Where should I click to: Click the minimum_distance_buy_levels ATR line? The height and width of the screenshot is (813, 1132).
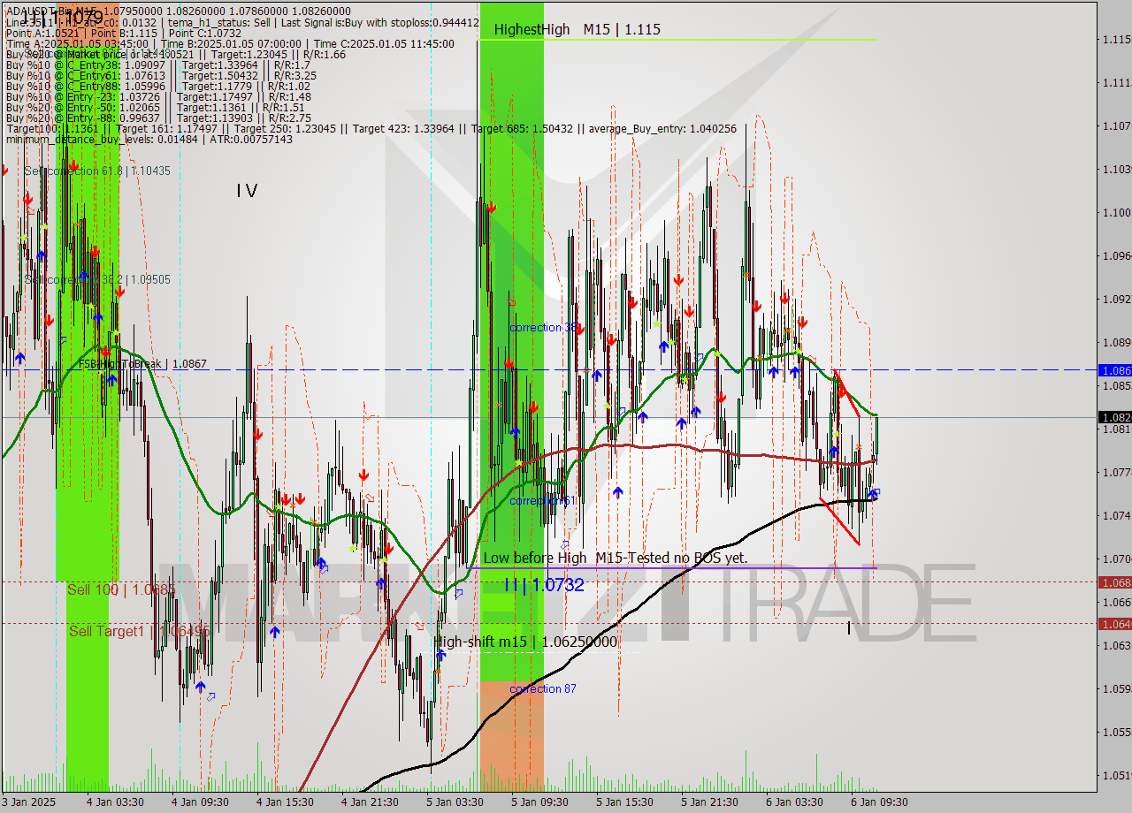point(149,140)
